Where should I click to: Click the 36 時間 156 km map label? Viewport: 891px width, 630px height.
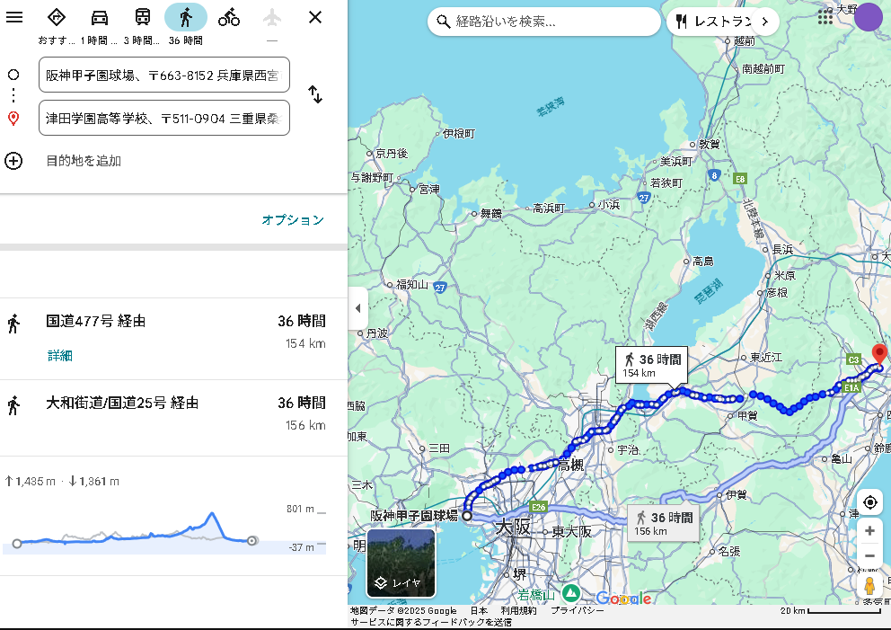click(664, 524)
